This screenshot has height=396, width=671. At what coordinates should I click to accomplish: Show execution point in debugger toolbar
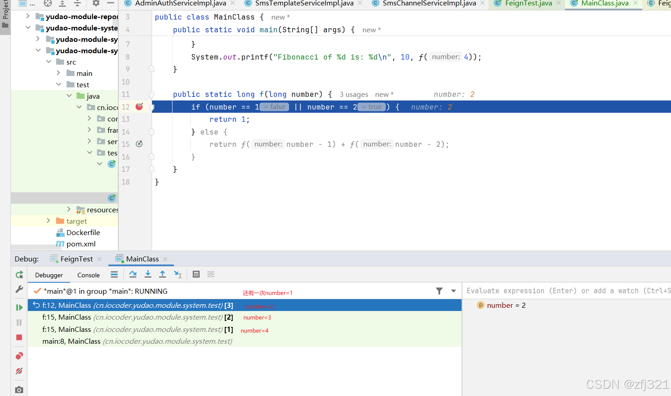114,274
